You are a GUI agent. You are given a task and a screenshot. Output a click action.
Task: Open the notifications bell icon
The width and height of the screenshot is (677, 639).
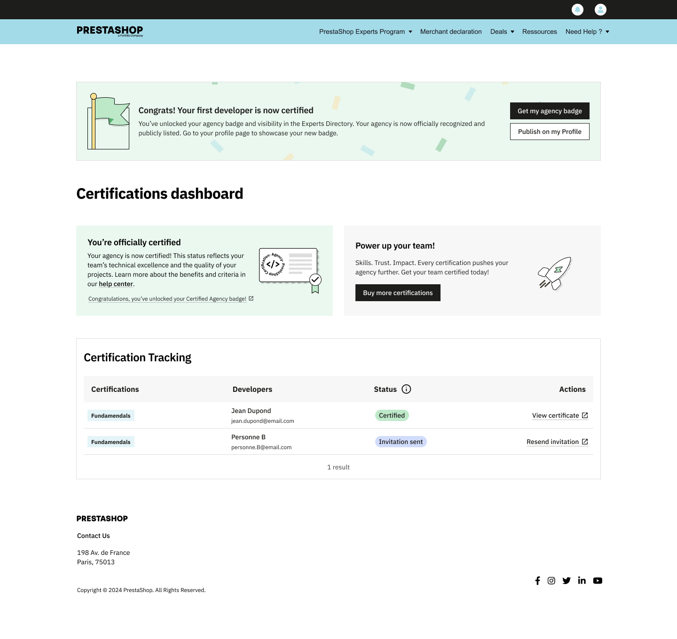(x=577, y=9)
